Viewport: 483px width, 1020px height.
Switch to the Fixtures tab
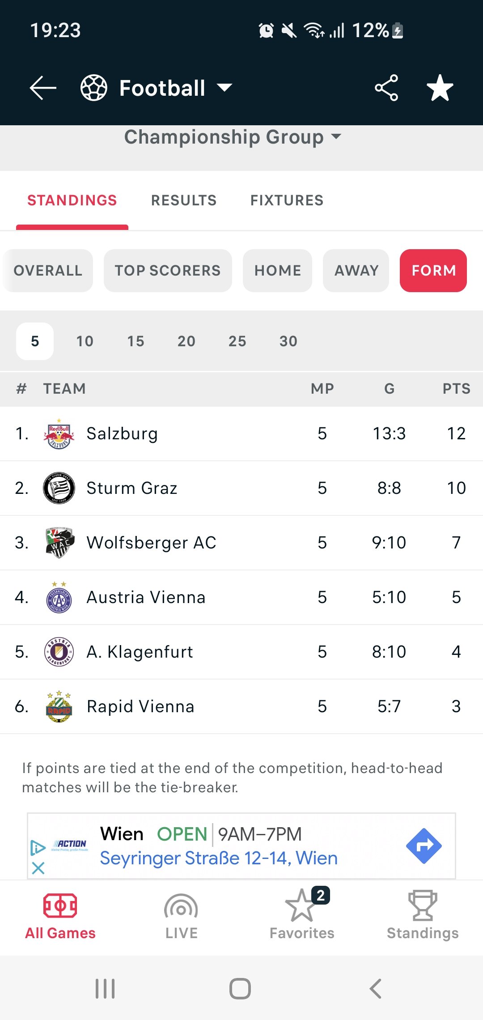(287, 200)
